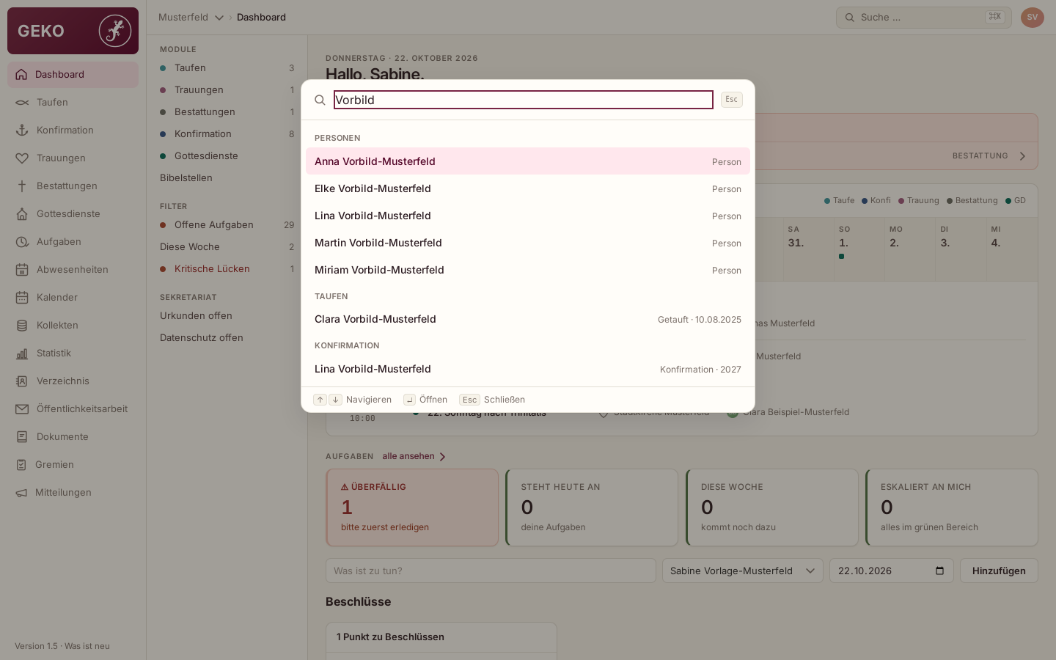Select Martin Vorbild-Musterfeld person result
The width and height of the screenshot is (1056, 660).
pos(528,243)
